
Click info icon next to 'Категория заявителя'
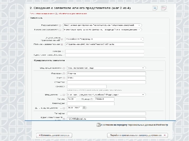click(60, 30)
